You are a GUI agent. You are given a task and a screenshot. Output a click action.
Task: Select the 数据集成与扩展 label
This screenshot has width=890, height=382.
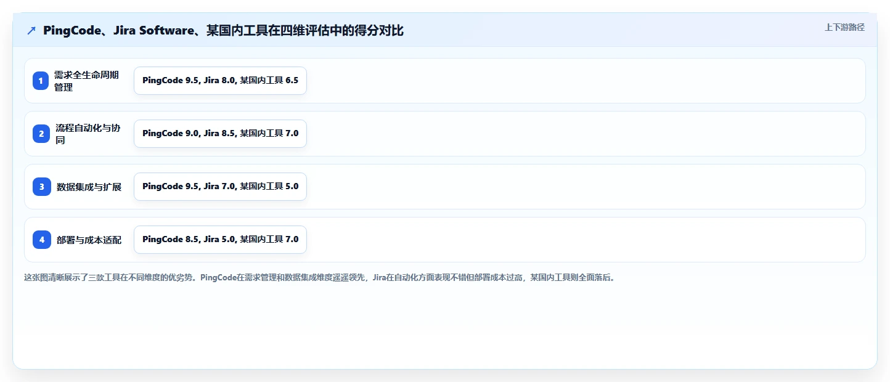tap(89, 187)
